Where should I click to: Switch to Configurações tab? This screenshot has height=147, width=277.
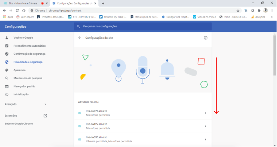(x=74, y=3)
